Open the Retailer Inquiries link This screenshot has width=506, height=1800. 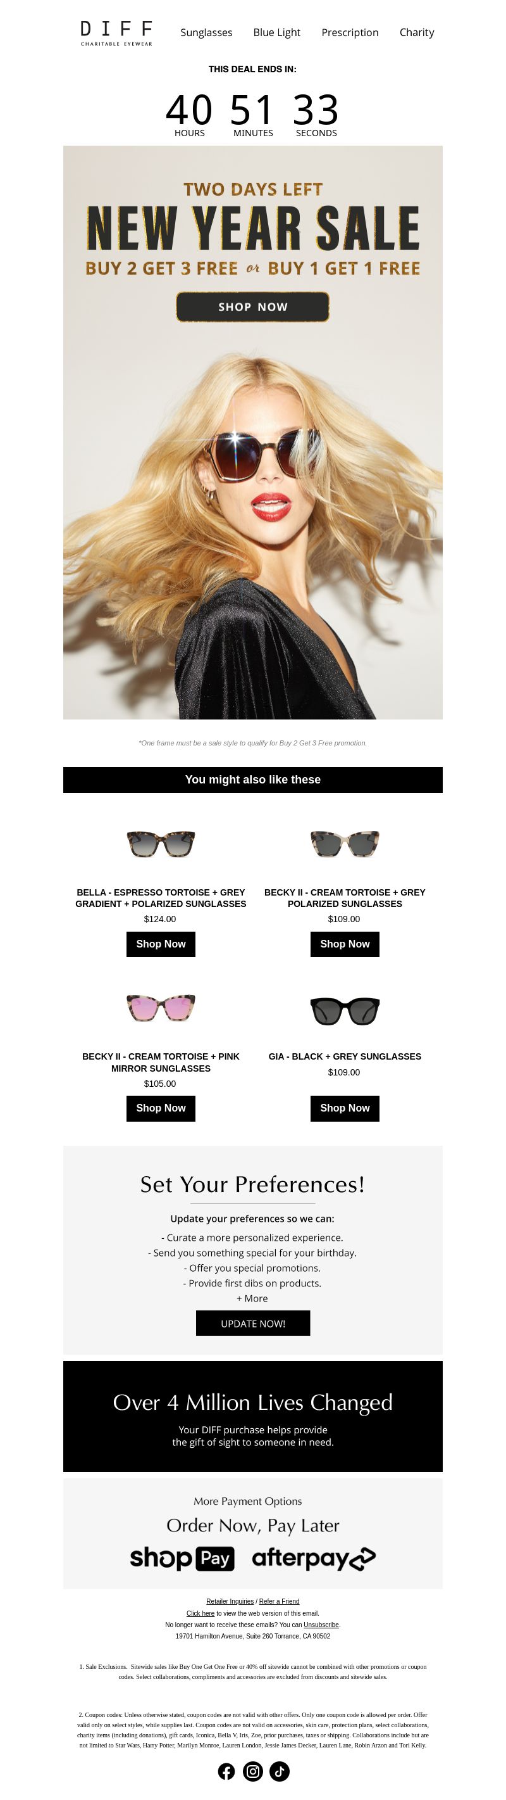pyautogui.click(x=230, y=1601)
